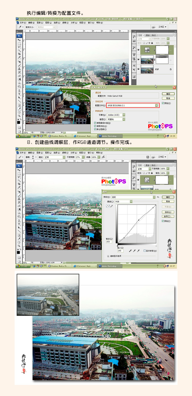192x396 pixels.
Task: Select the Zoom tool in the upper screenshot toolbox
Action: [19, 115]
